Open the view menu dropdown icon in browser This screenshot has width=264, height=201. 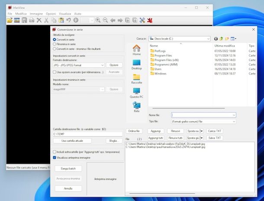click(x=233, y=39)
